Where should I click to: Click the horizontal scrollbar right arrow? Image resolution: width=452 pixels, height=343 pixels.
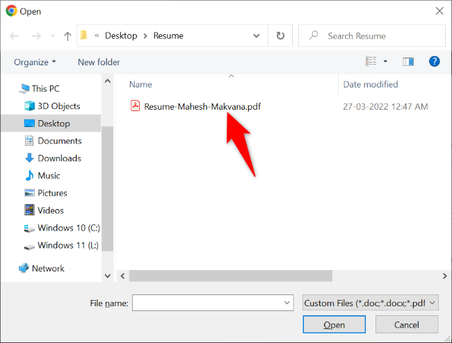click(445, 276)
